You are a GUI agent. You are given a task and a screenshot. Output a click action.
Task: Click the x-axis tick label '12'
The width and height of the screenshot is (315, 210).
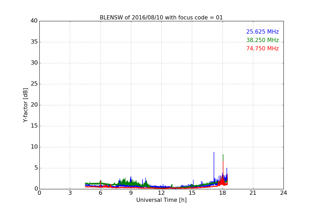[x=161, y=193]
